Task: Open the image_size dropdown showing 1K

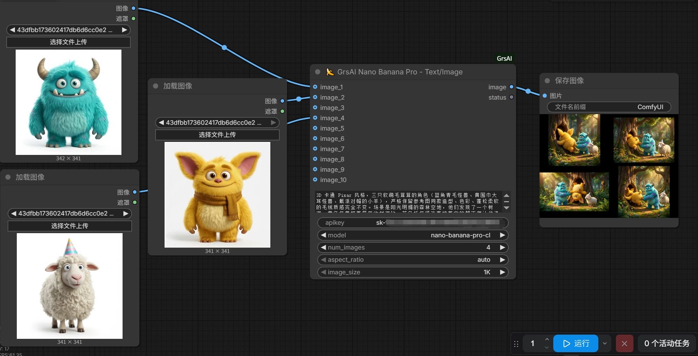Action: pos(413,272)
